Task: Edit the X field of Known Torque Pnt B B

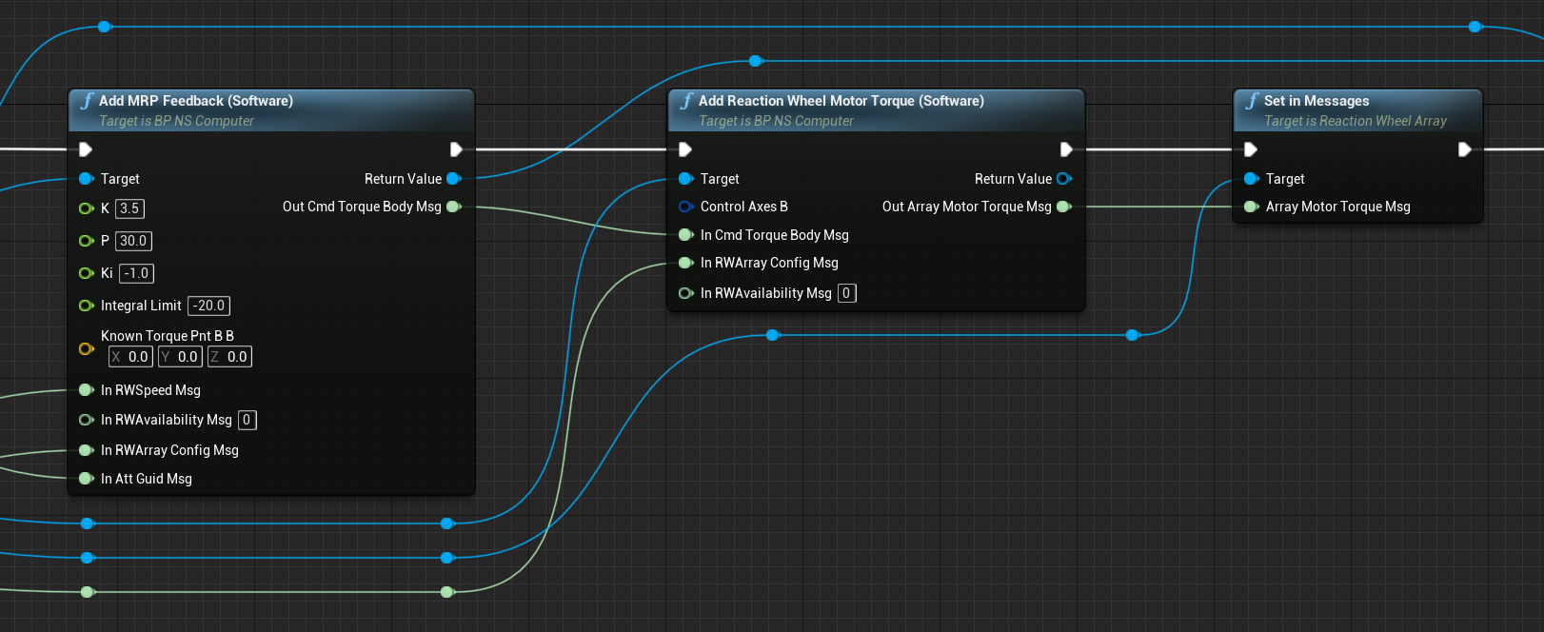Action: click(130, 357)
